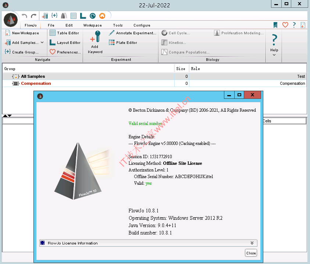Minimize the about dialog window

(229, 95)
